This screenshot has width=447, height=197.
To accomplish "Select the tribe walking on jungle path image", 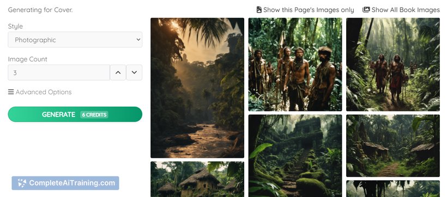I will (393, 64).
